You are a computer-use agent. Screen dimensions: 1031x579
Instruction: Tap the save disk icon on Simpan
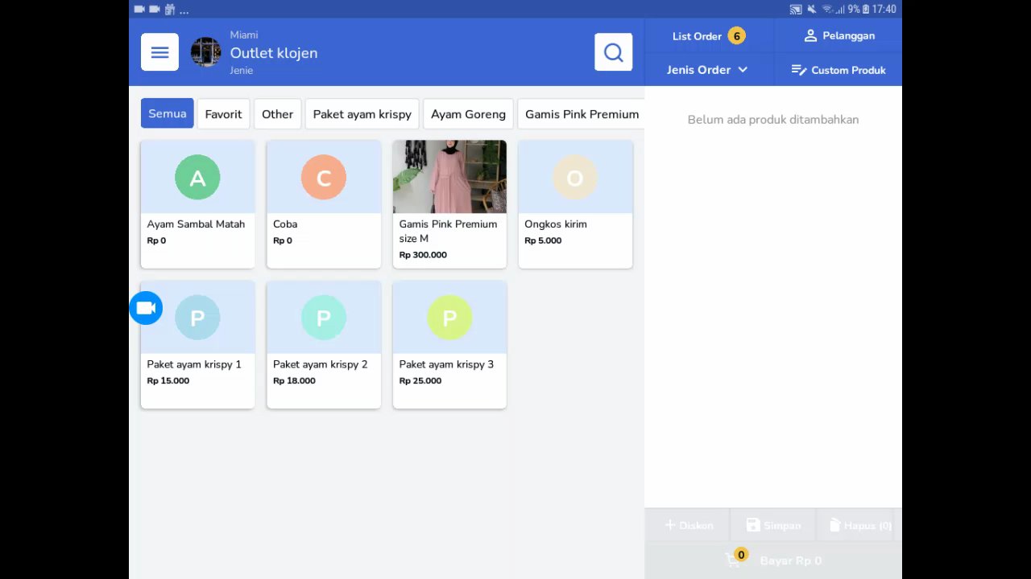(x=753, y=525)
